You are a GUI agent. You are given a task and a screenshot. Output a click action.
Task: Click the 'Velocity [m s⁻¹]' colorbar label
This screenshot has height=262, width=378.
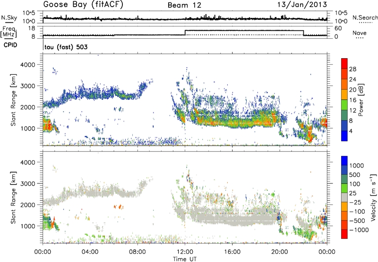pos(373,197)
